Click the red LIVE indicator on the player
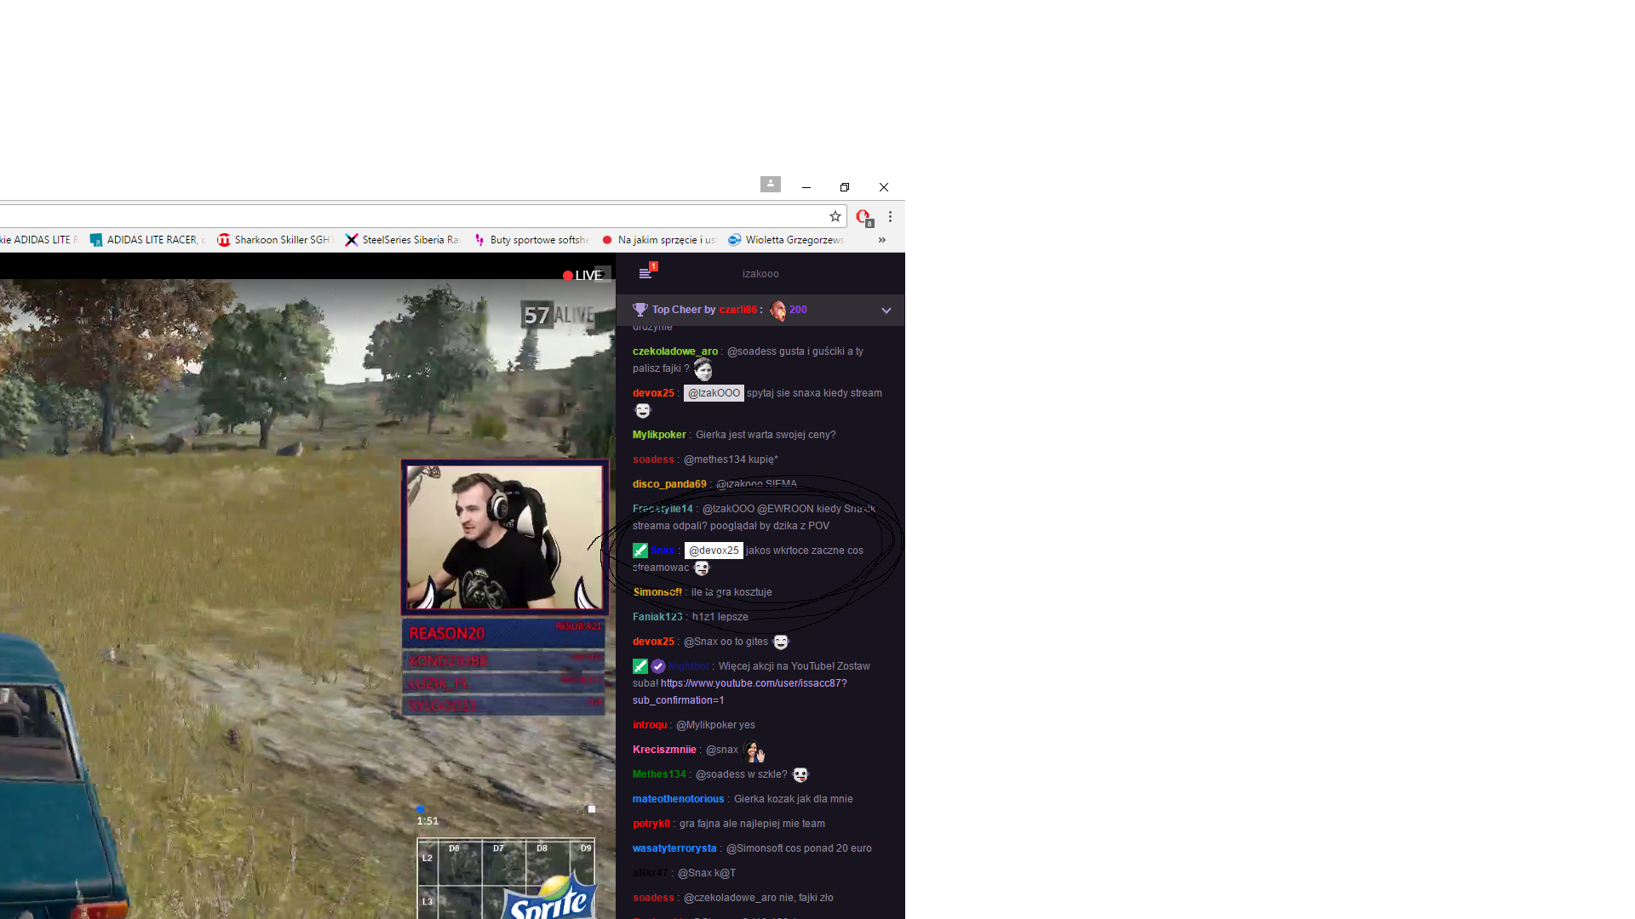This screenshot has height=919, width=1635. [582, 275]
